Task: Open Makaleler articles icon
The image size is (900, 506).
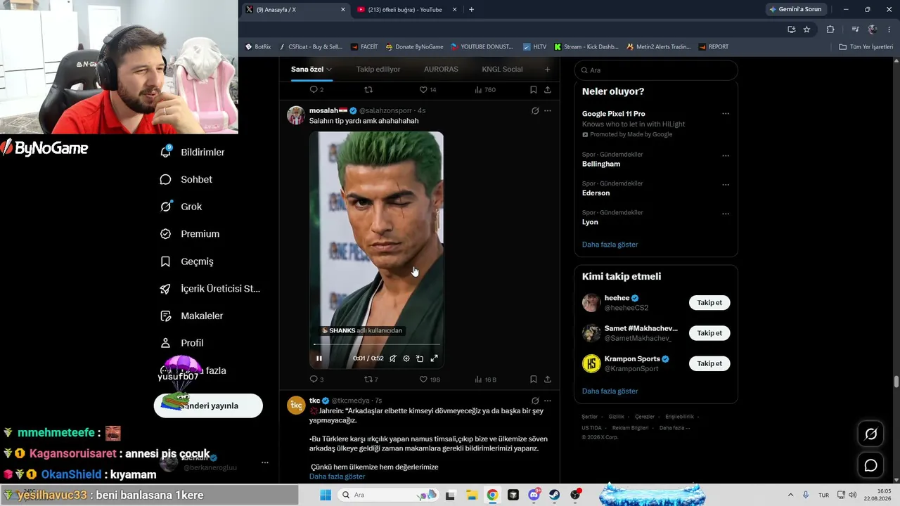Action: click(x=166, y=316)
